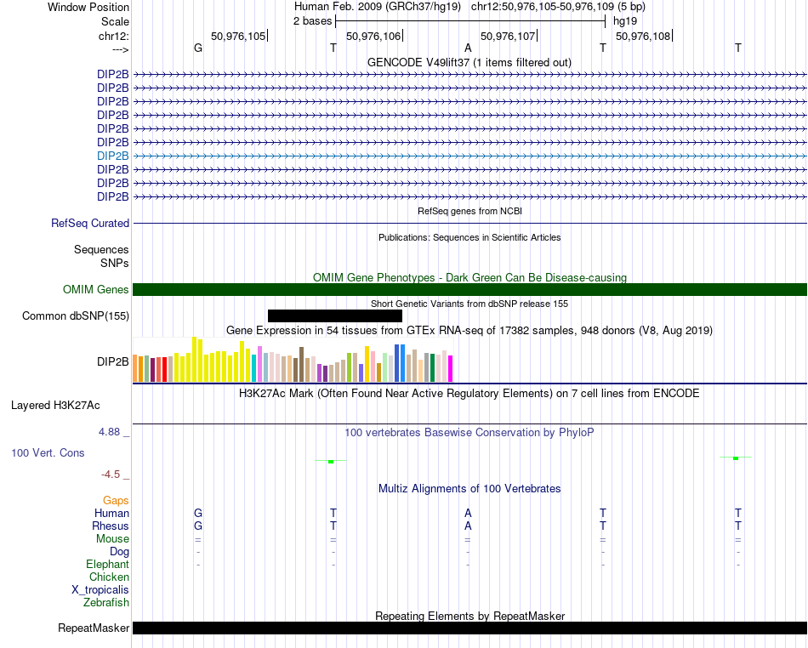Click the base 'A' in the Rhesus alignment row

click(x=468, y=526)
